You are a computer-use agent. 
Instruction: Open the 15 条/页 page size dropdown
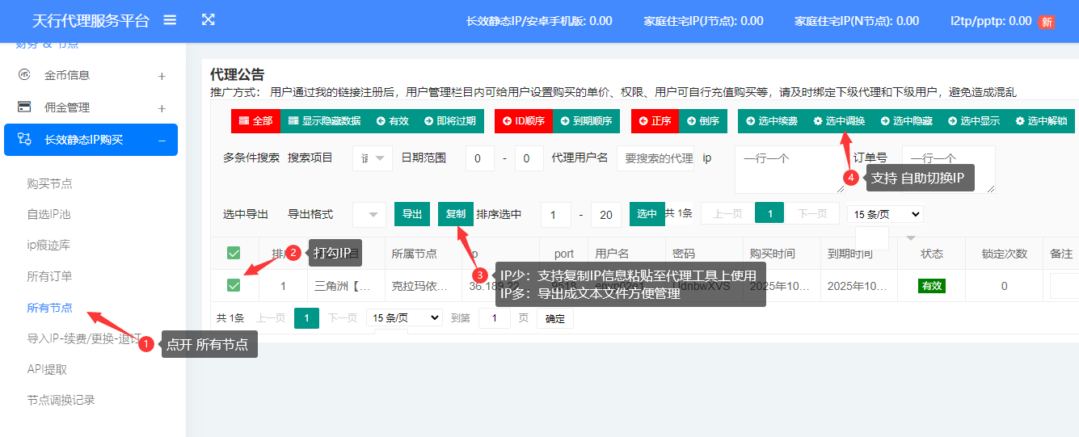click(x=885, y=214)
